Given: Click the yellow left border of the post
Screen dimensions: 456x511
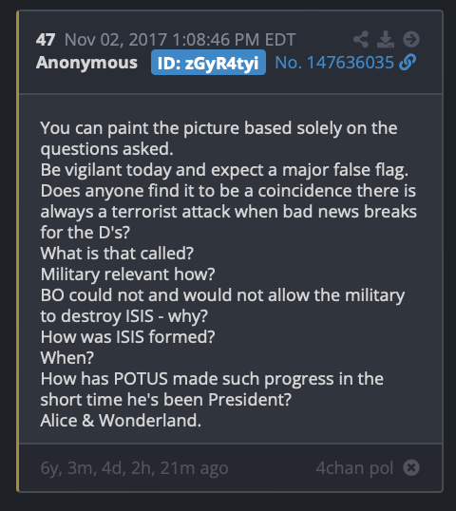Looking at the screenshot, I should coord(18,251).
